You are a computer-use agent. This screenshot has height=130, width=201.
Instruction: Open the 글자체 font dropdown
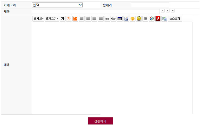coord(38,19)
